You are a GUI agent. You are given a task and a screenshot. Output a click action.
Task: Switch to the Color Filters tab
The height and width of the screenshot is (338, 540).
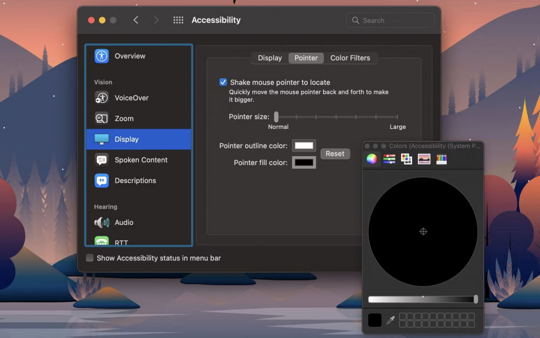click(x=350, y=58)
